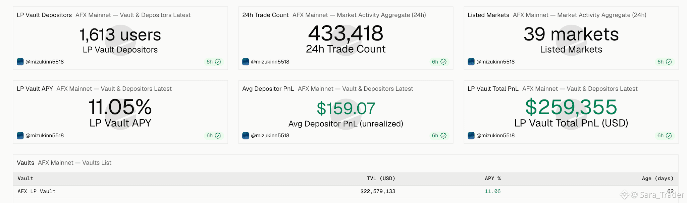Select the AFX LP Vault table row
Viewport: 687px width, 203px height.
[346, 192]
